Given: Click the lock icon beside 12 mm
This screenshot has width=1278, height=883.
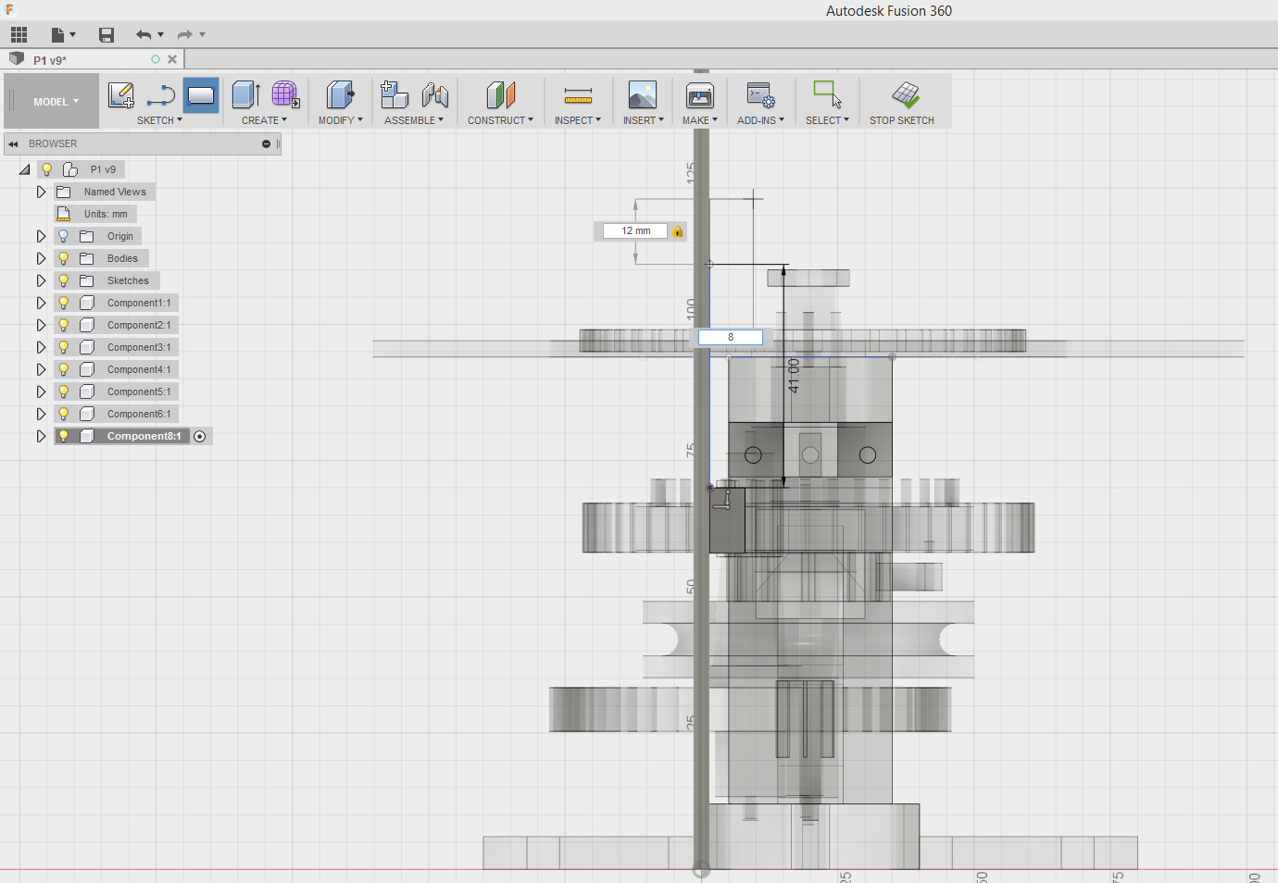Looking at the screenshot, I should 678,231.
